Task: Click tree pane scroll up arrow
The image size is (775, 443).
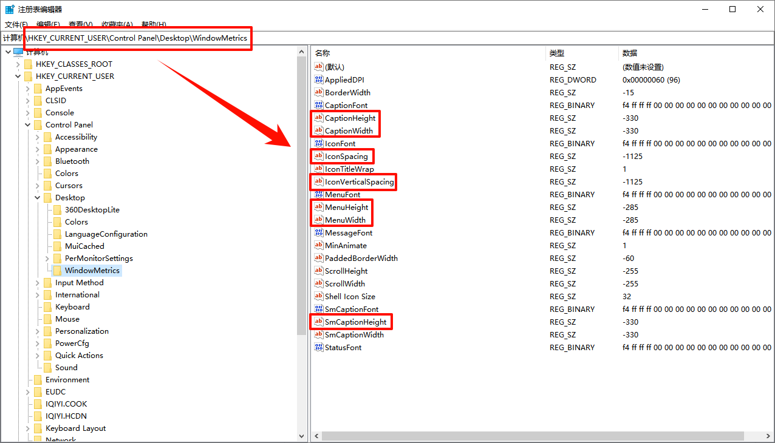Action: [302, 53]
